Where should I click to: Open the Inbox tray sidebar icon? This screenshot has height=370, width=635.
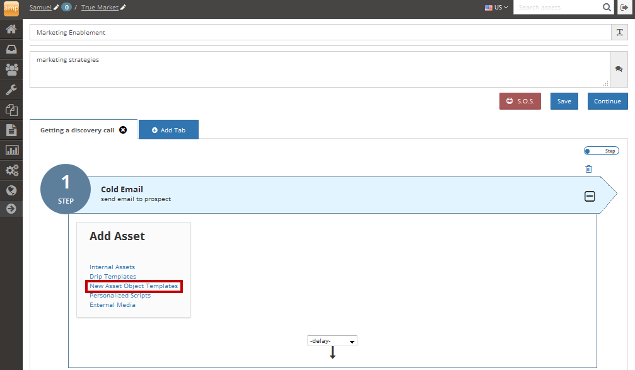point(11,49)
